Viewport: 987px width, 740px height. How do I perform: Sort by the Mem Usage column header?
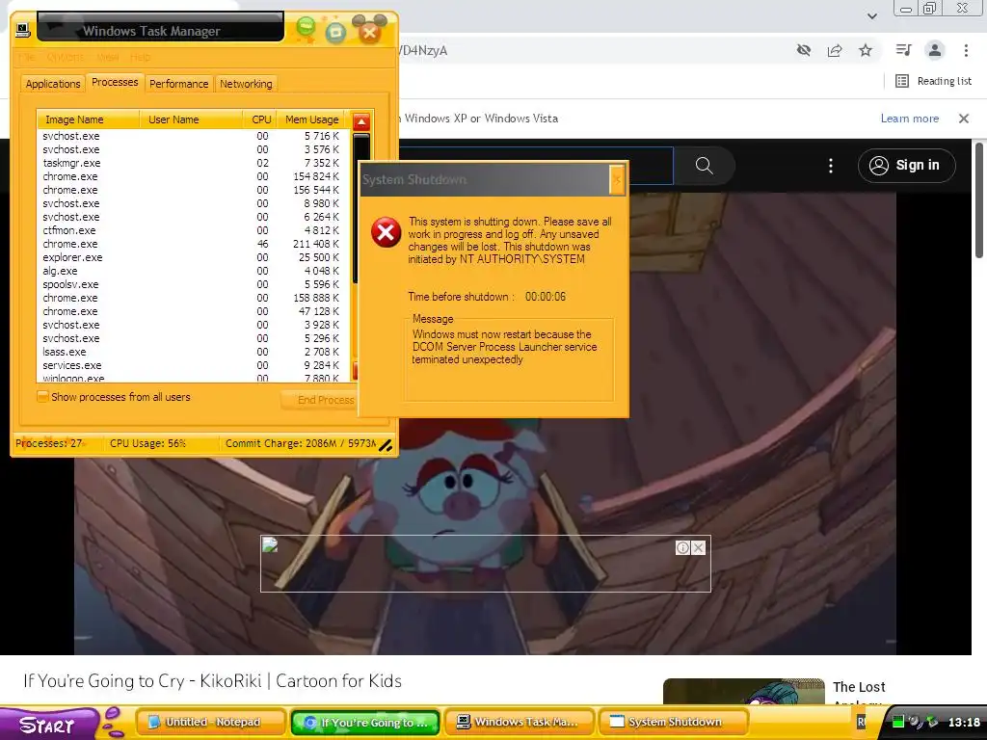[311, 119]
